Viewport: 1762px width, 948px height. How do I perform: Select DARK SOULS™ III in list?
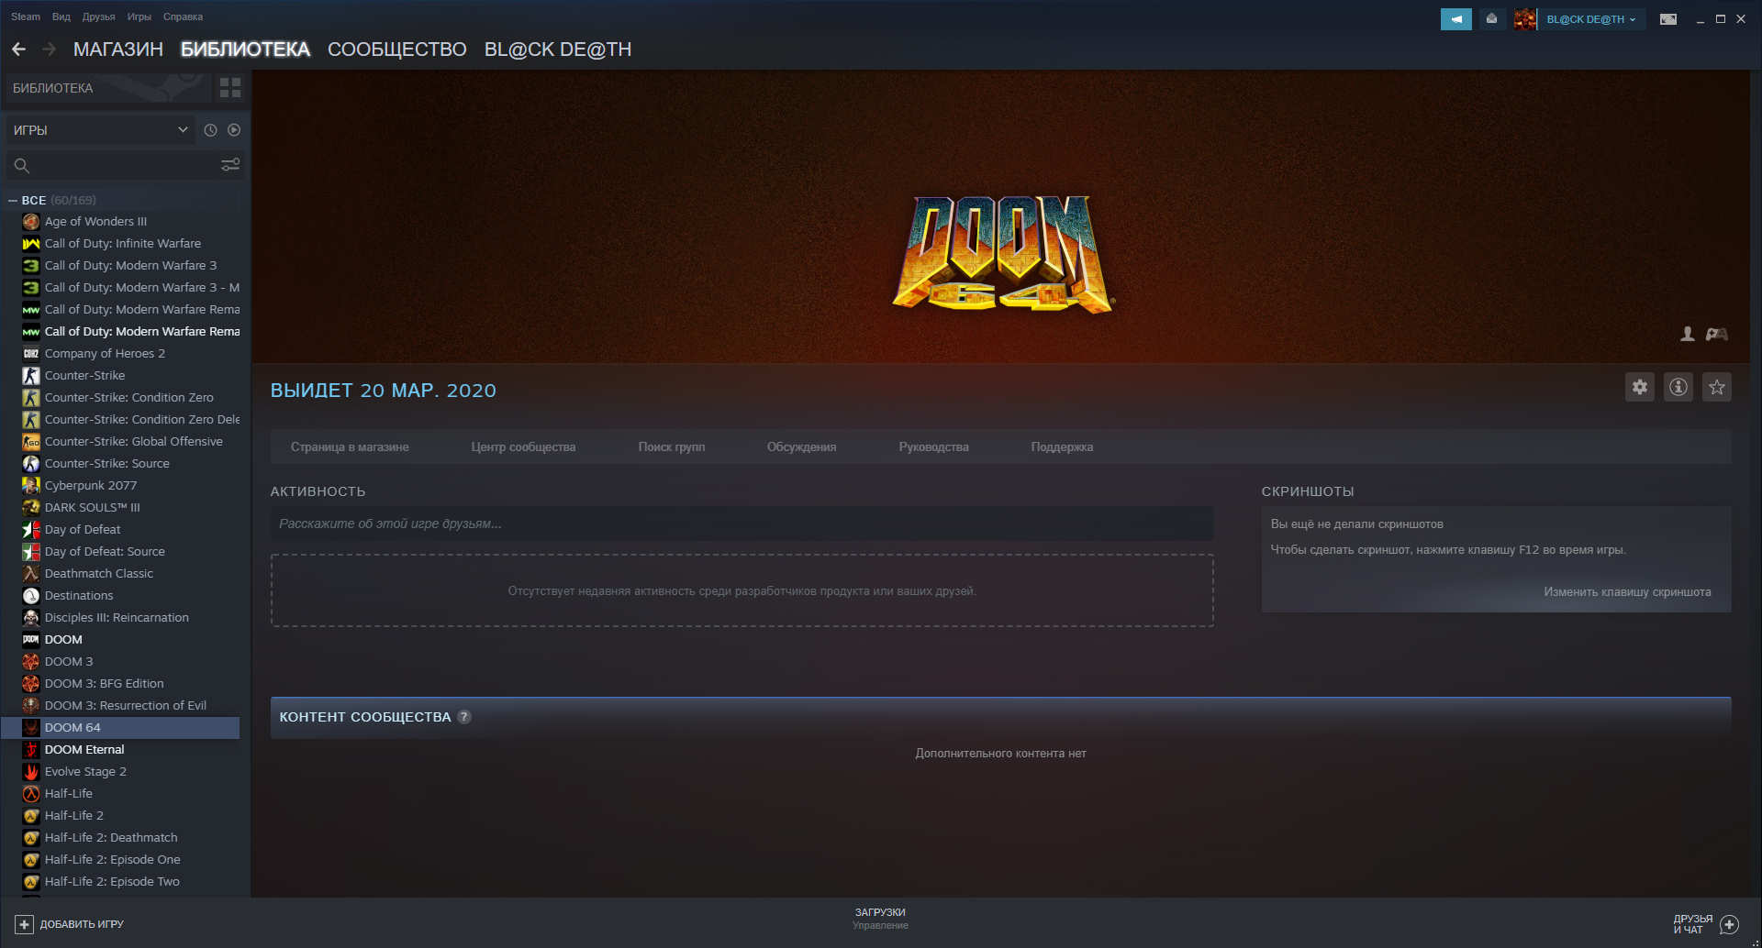pyautogui.click(x=121, y=508)
